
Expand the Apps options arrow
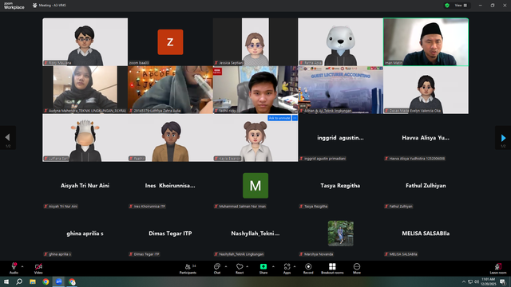(295, 266)
